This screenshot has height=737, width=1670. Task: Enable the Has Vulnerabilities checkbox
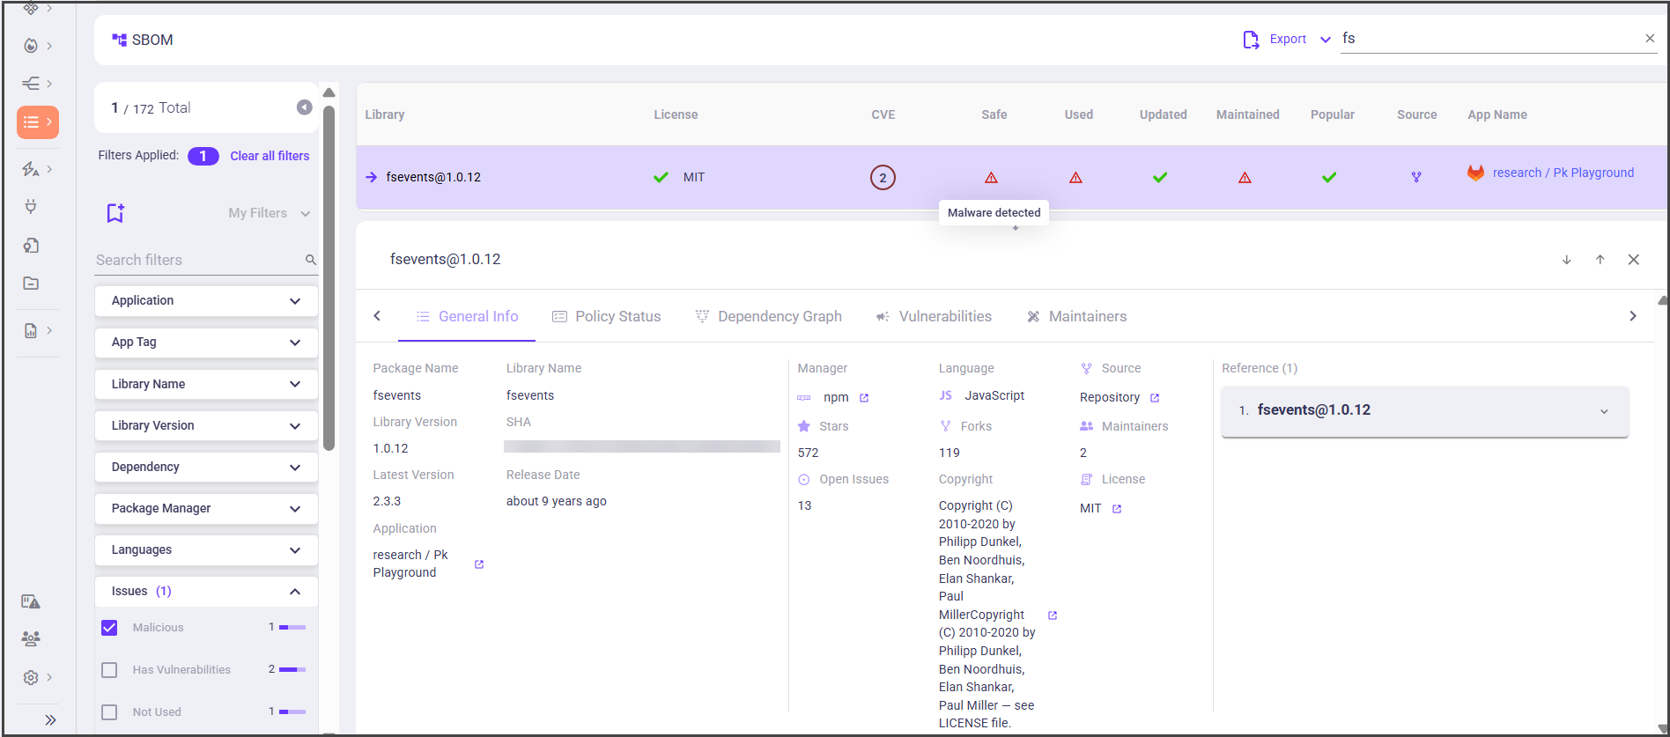[109, 670]
